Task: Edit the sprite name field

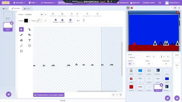Action: click(135, 57)
